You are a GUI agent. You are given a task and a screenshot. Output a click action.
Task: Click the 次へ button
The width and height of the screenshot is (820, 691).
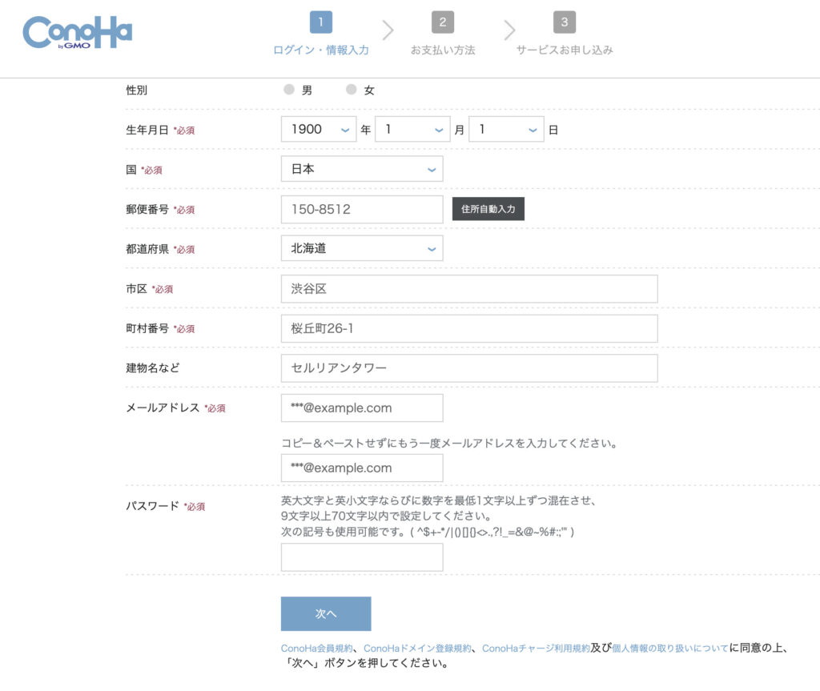(326, 613)
